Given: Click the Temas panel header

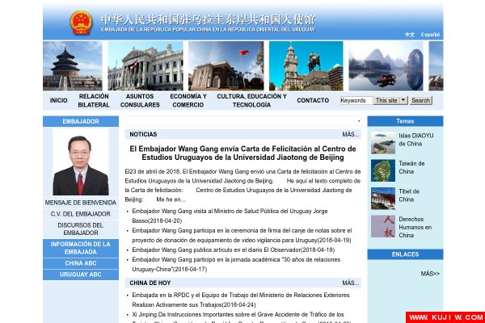Looking at the screenshot, I should pos(405,121).
